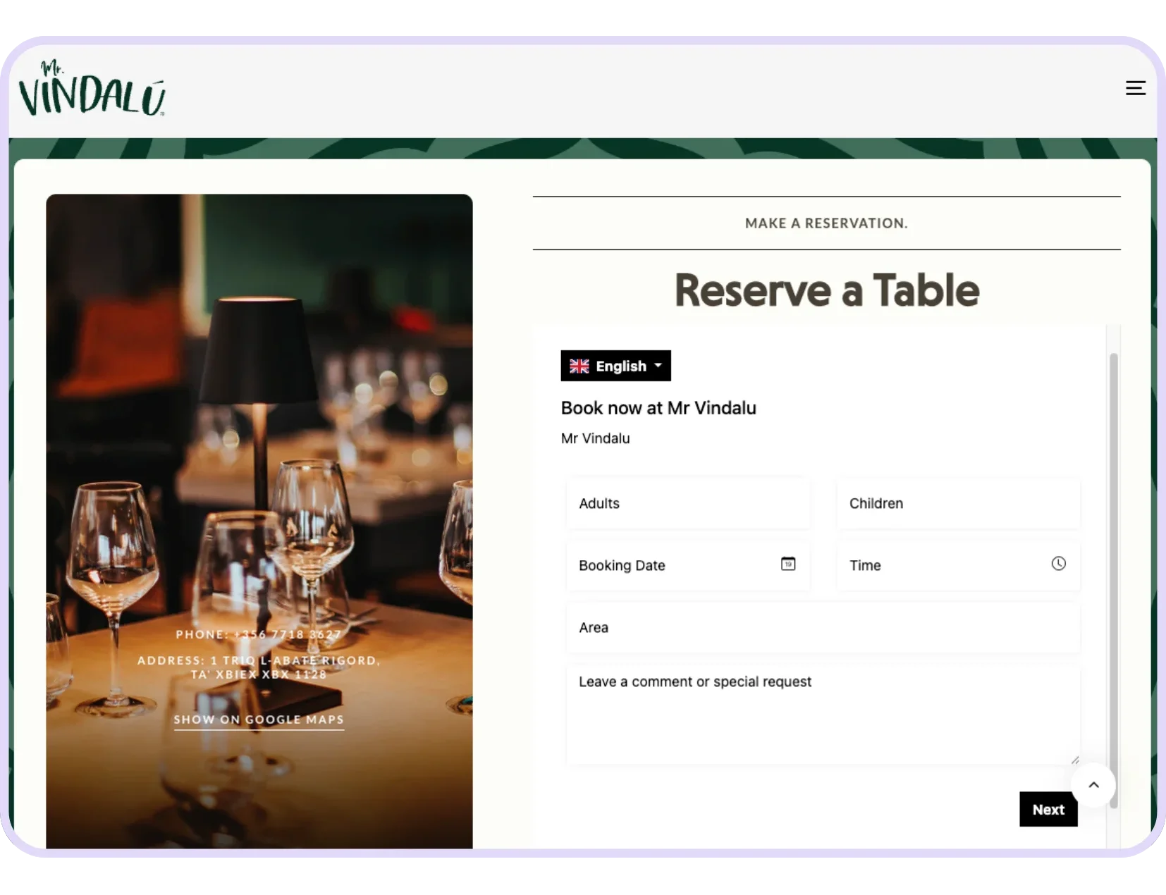Click the reservation form scrollbar
Image resolution: width=1166 pixels, height=895 pixels.
1113,578
